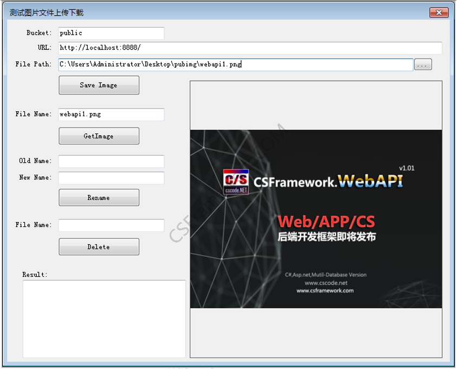Focus the New Name input field
The image size is (457, 369).
[x=111, y=178]
